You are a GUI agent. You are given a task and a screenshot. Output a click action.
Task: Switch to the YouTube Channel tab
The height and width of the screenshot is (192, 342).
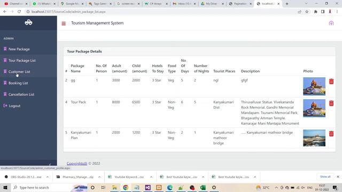(16, 4)
